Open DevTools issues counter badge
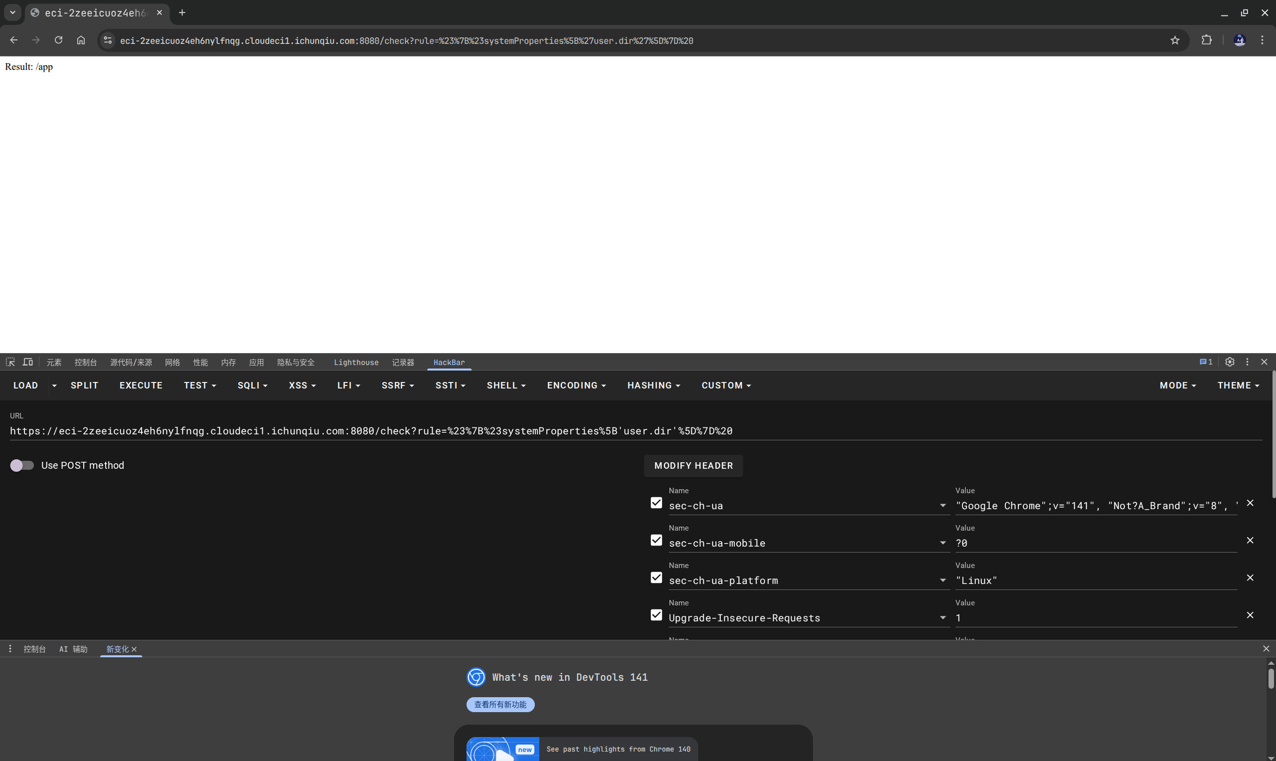The height and width of the screenshot is (761, 1276). coord(1206,362)
